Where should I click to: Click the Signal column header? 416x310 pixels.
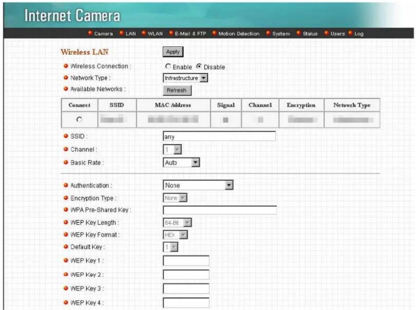point(226,105)
